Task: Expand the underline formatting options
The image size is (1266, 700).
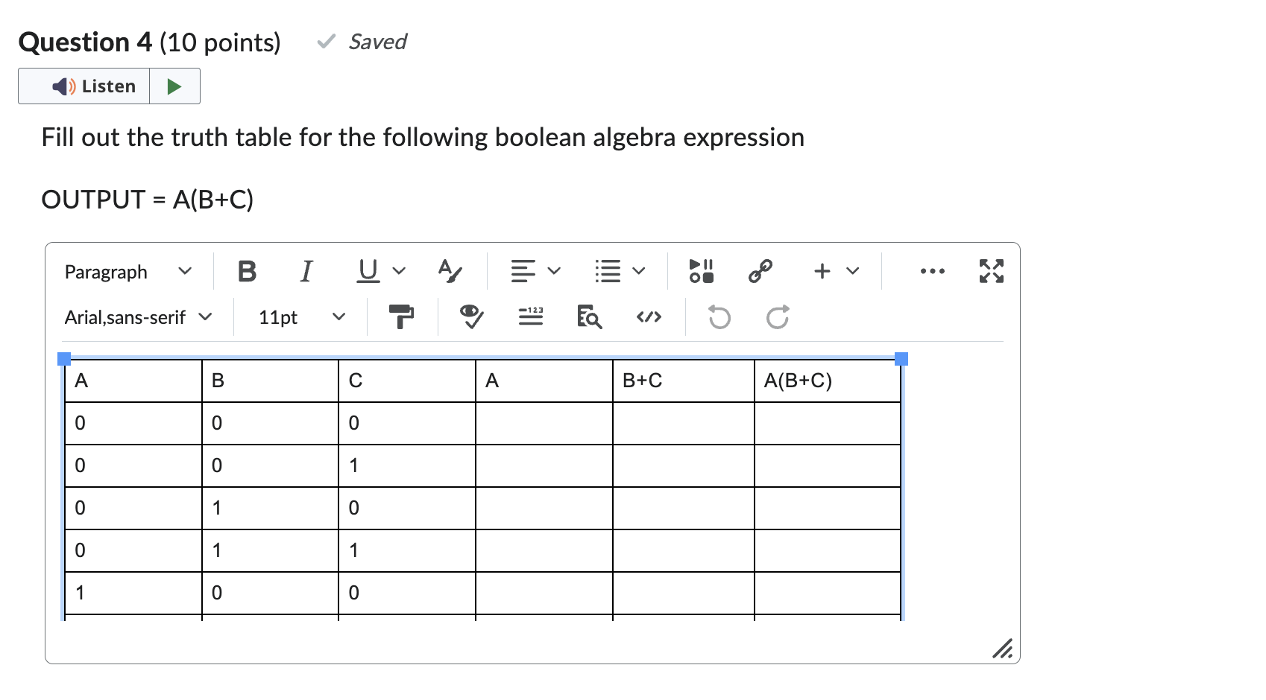Action: (400, 271)
